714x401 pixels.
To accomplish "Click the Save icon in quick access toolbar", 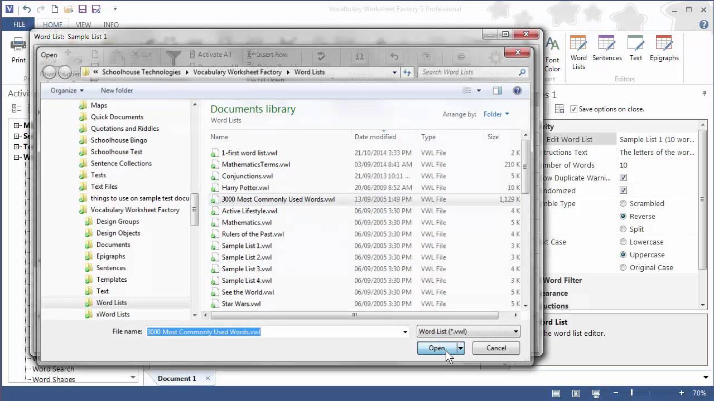I will (x=83, y=9).
